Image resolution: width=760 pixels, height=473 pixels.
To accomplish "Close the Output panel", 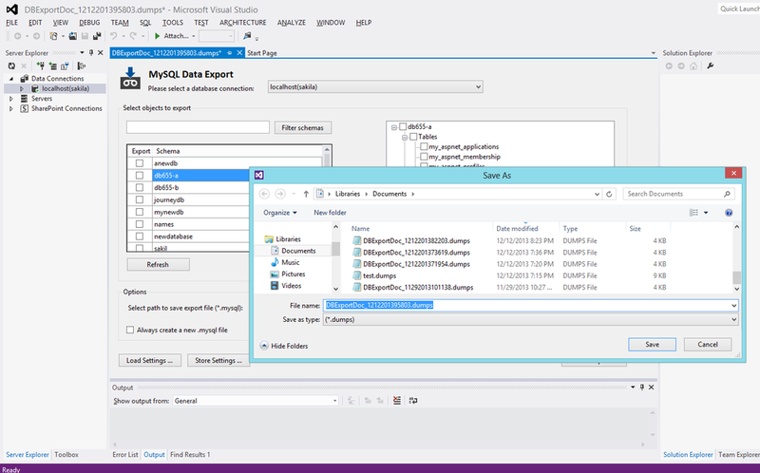I will pos(652,388).
